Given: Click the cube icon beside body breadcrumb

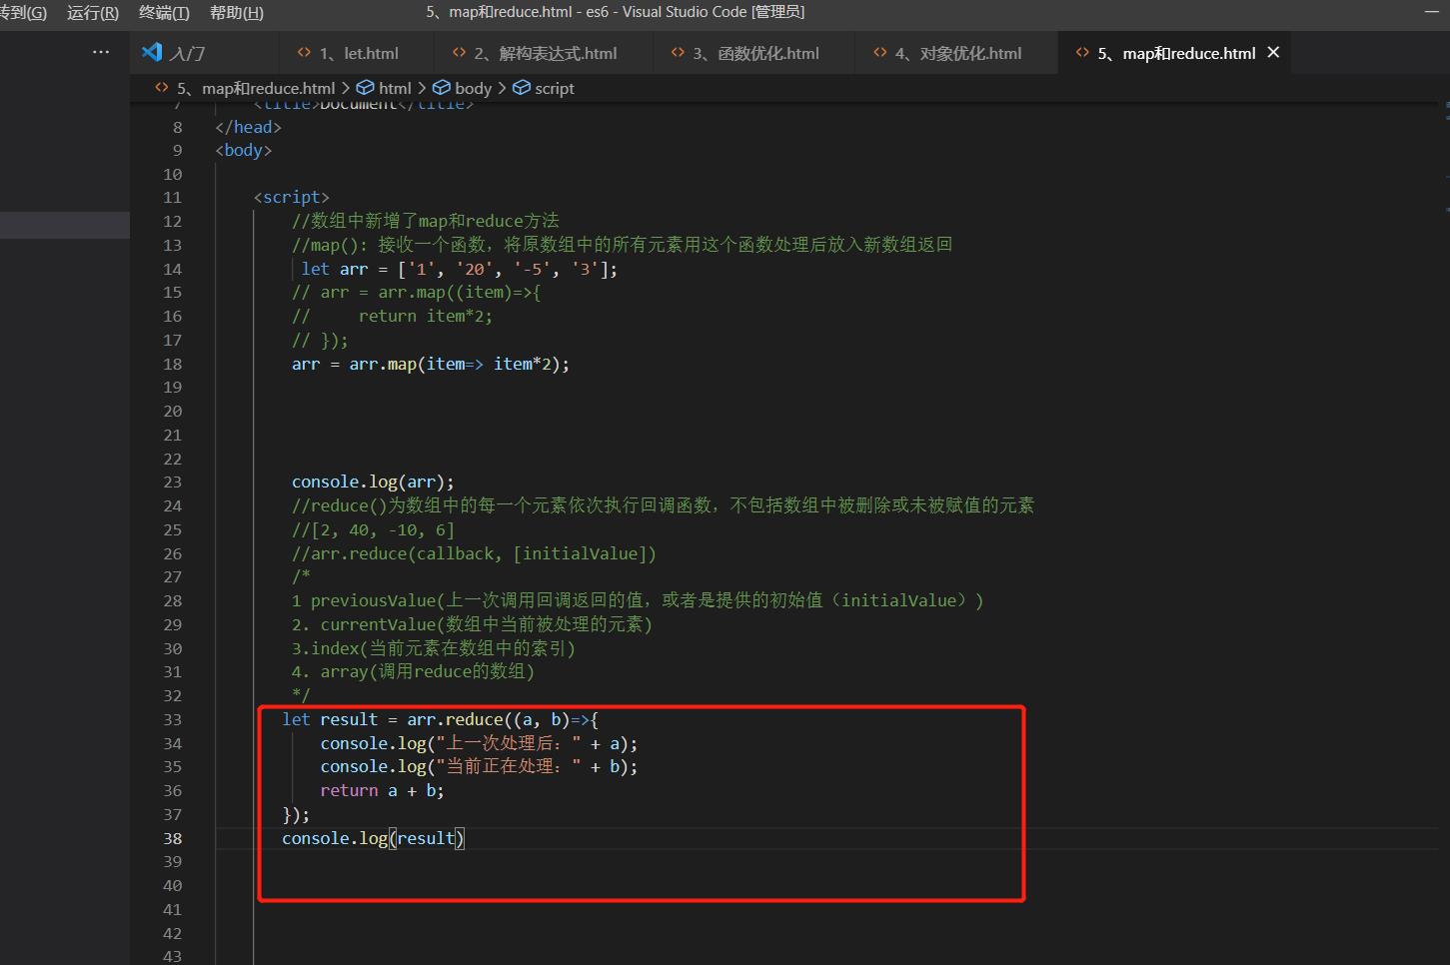Looking at the screenshot, I should 442,88.
